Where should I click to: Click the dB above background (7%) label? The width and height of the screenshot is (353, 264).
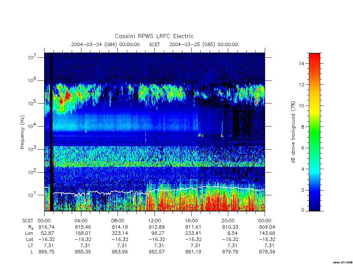click(x=293, y=132)
